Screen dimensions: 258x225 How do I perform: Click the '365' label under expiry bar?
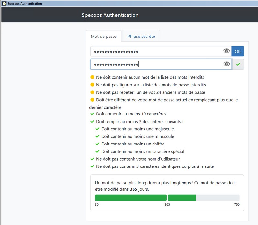click(x=167, y=204)
